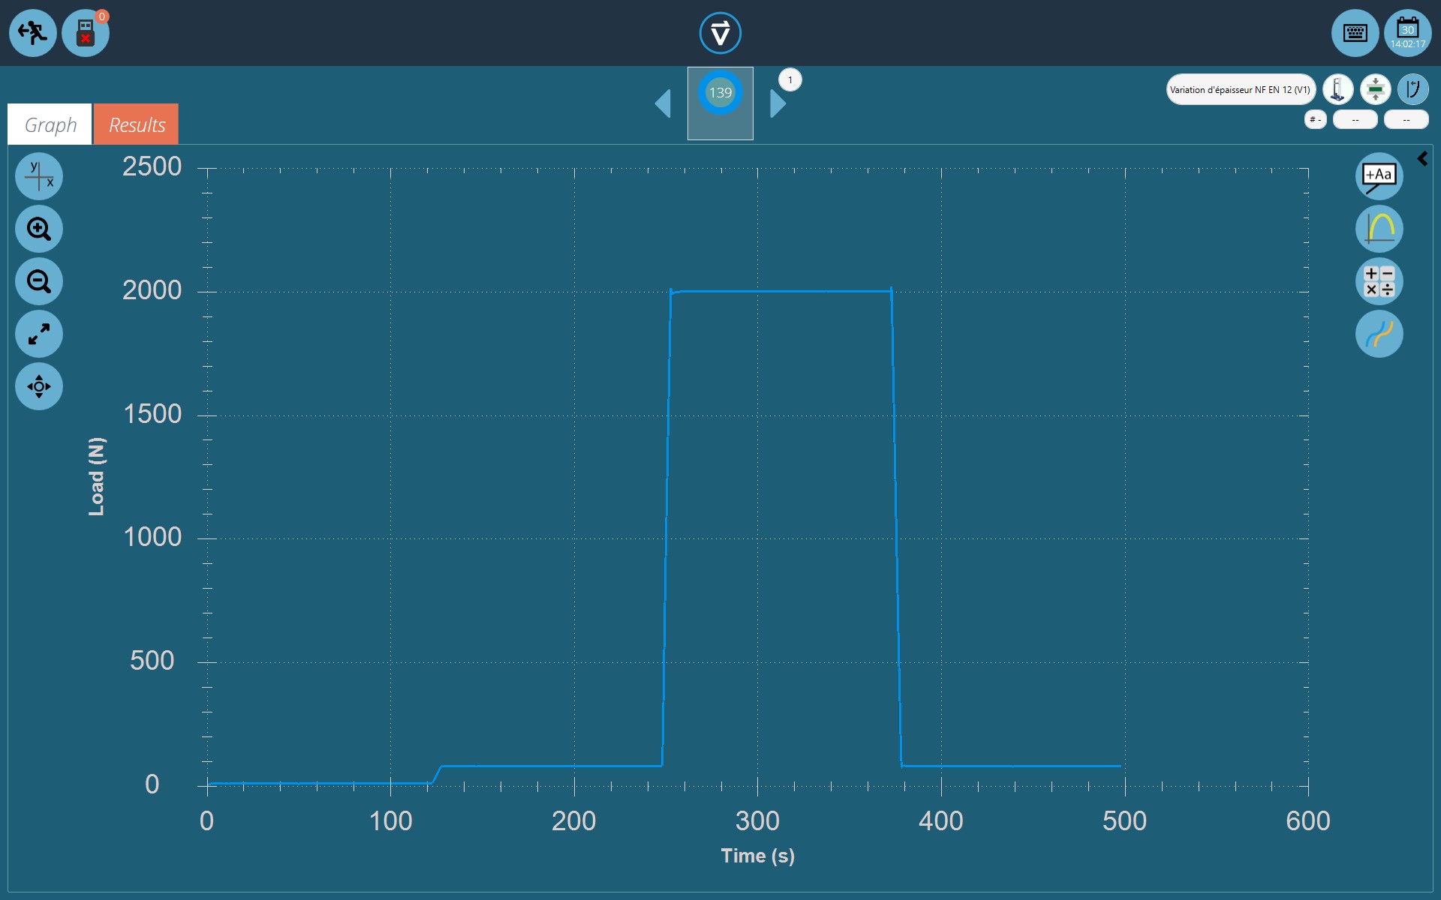Go to the previous sample arrow
The image size is (1441, 900).
pos(663,103)
